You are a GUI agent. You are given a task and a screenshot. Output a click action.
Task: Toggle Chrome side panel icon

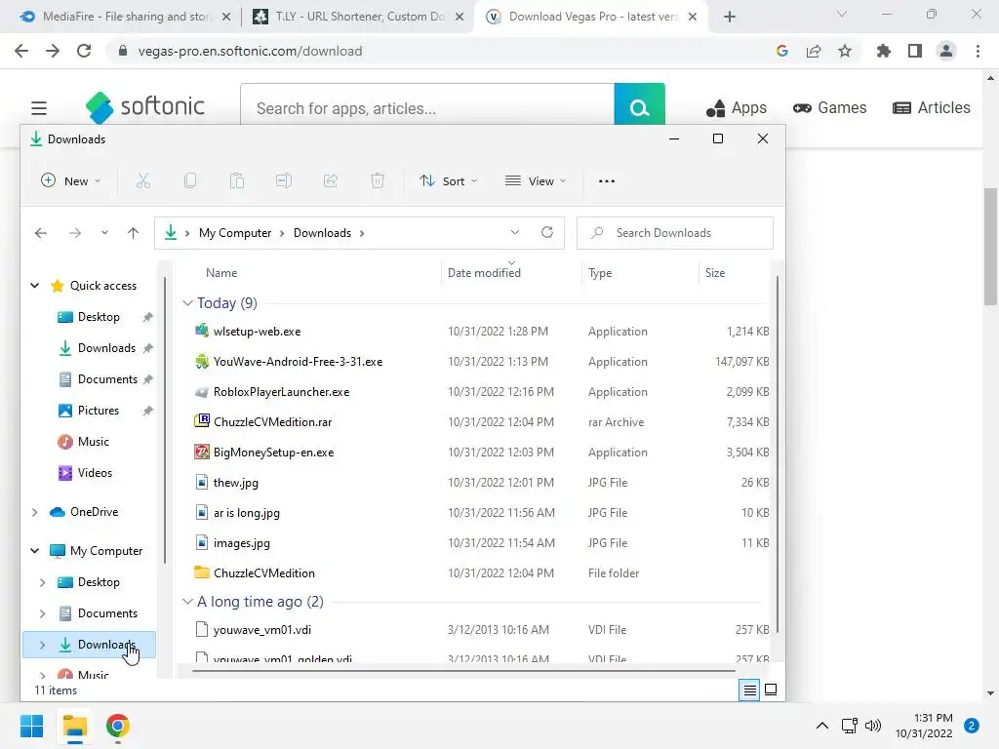[915, 51]
